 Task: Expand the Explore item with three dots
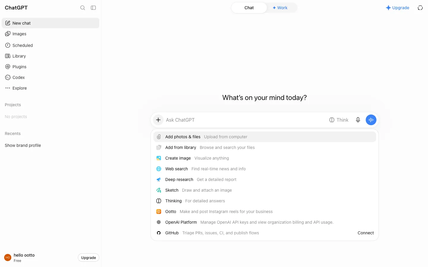point(51,88)
